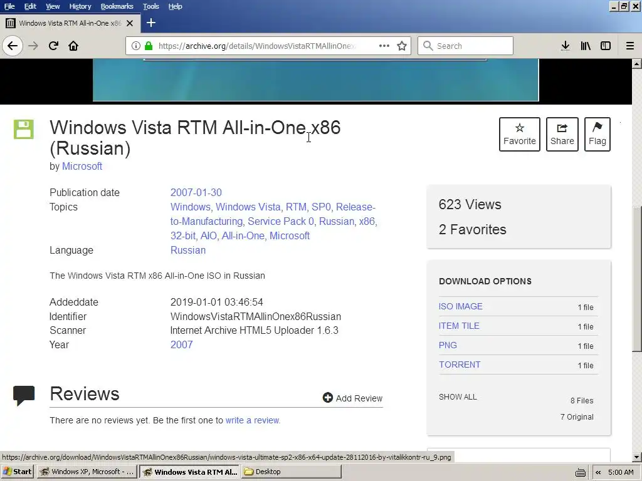The image size is (642, 481).
Task: Open the page actions three-dot menu
Action: [384, 46]
